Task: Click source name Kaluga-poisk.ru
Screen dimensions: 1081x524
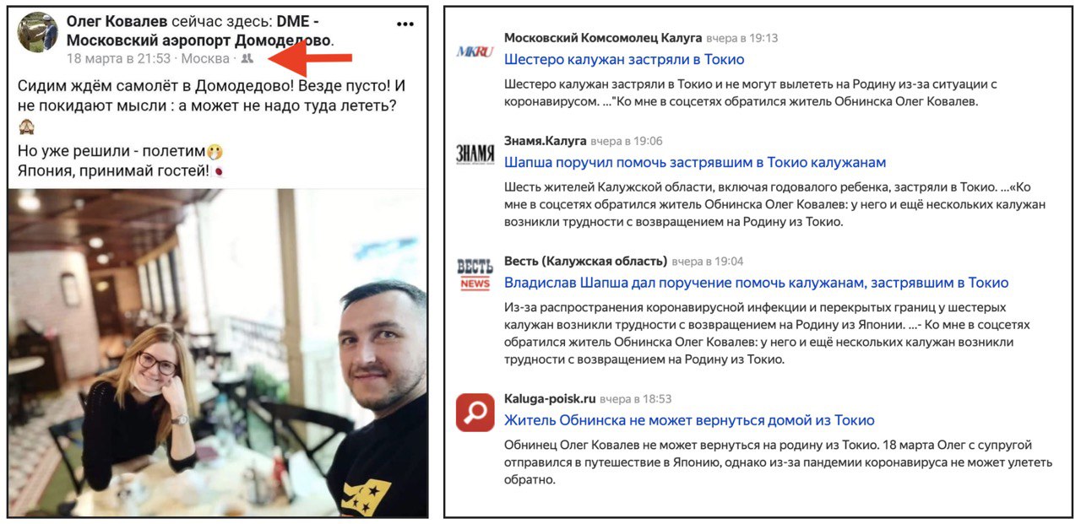Action: coord(550,398)
